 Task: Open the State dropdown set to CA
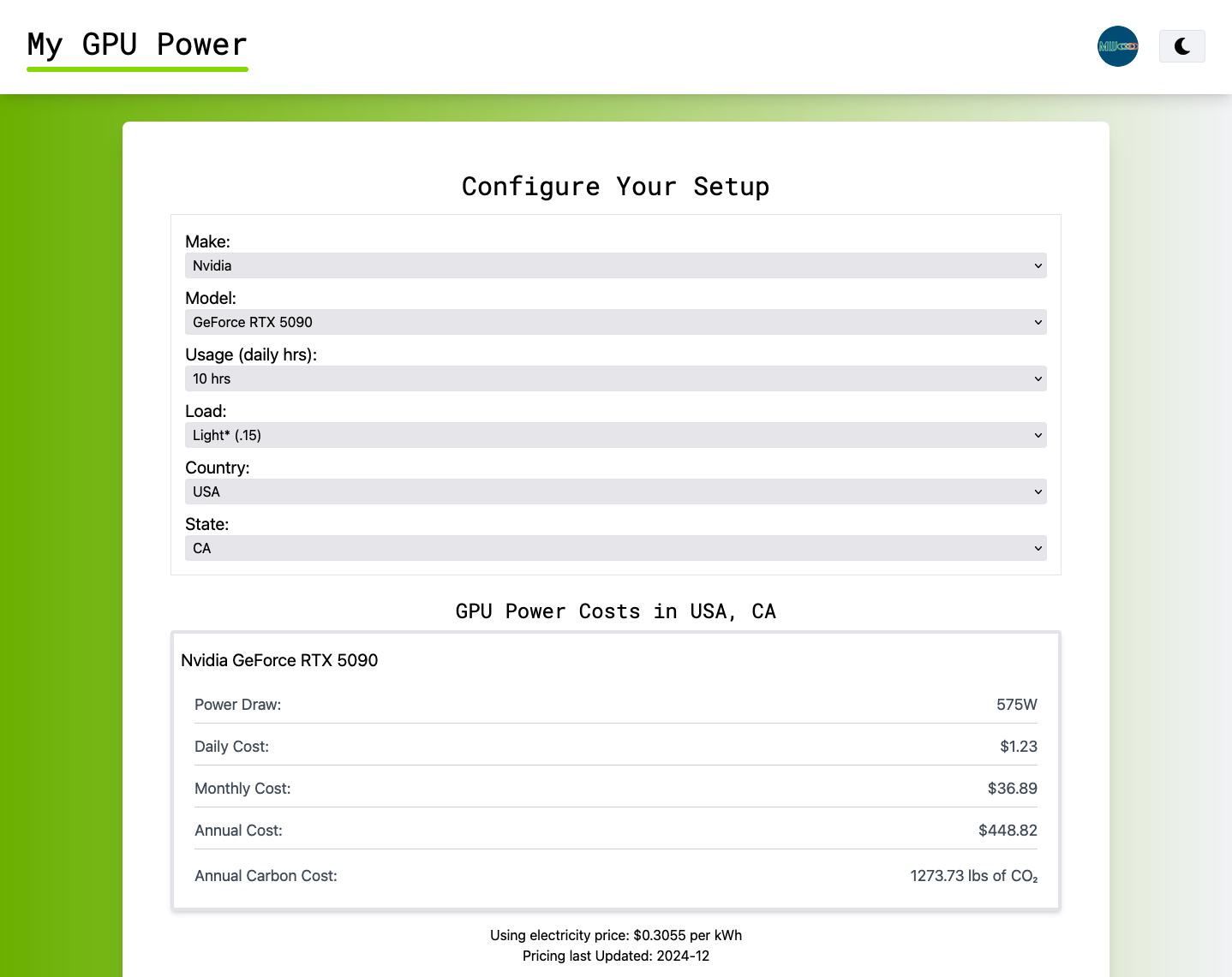coord(616,548)
